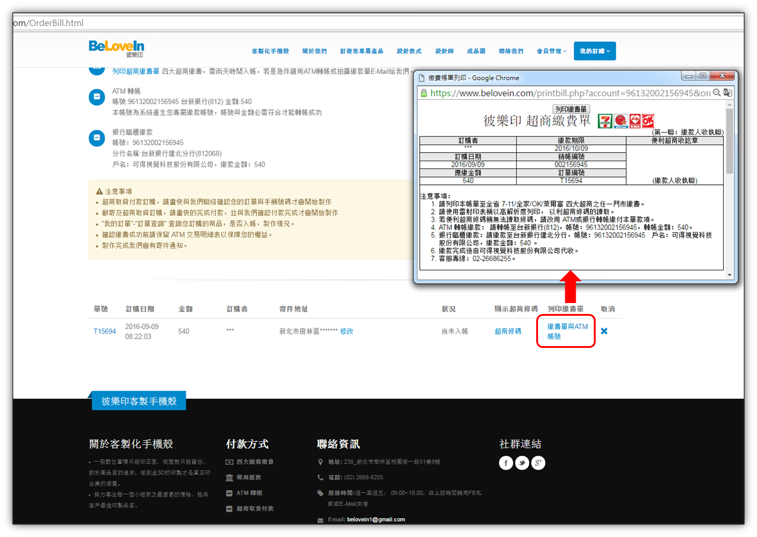Screen dimensions: 757x537
Task: Click the 彼樂印客製手機殼 footer tab
Action: [139, 401]
